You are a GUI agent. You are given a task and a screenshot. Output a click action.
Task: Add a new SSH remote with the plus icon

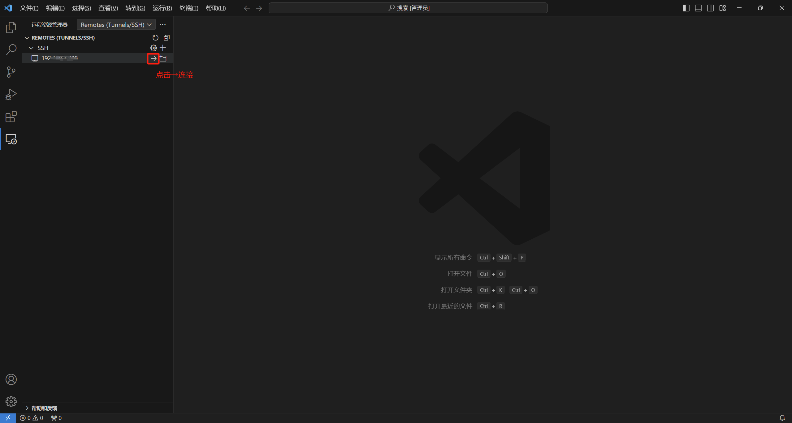[163, 48]
